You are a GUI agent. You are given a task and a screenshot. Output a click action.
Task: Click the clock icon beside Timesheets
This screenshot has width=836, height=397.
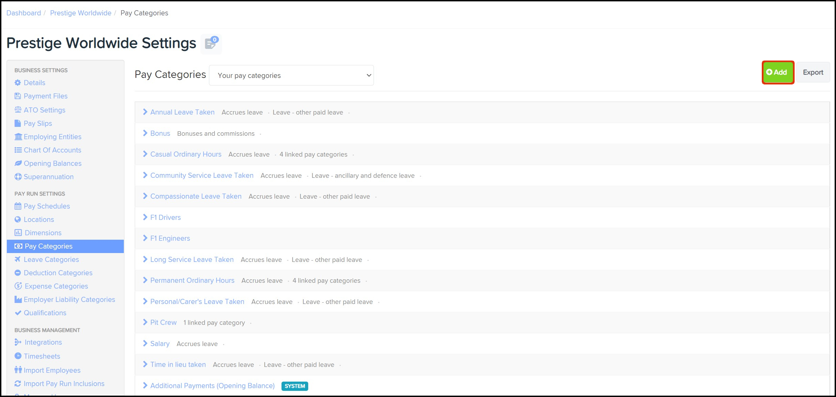point(18,356)
